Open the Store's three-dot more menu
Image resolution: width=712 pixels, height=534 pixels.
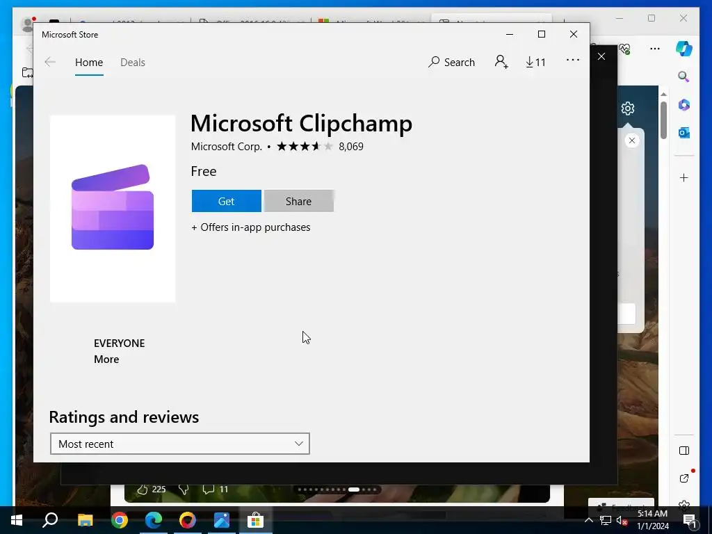573,60
